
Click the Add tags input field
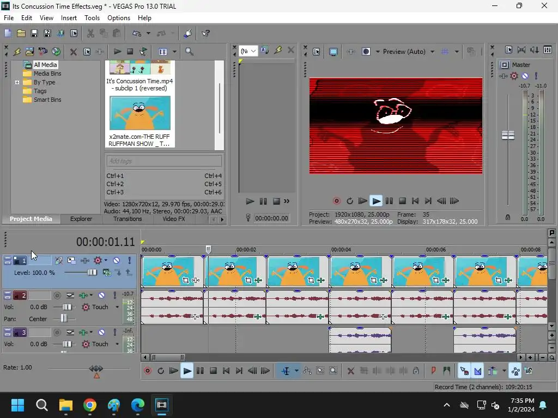(x=164, y=161)
